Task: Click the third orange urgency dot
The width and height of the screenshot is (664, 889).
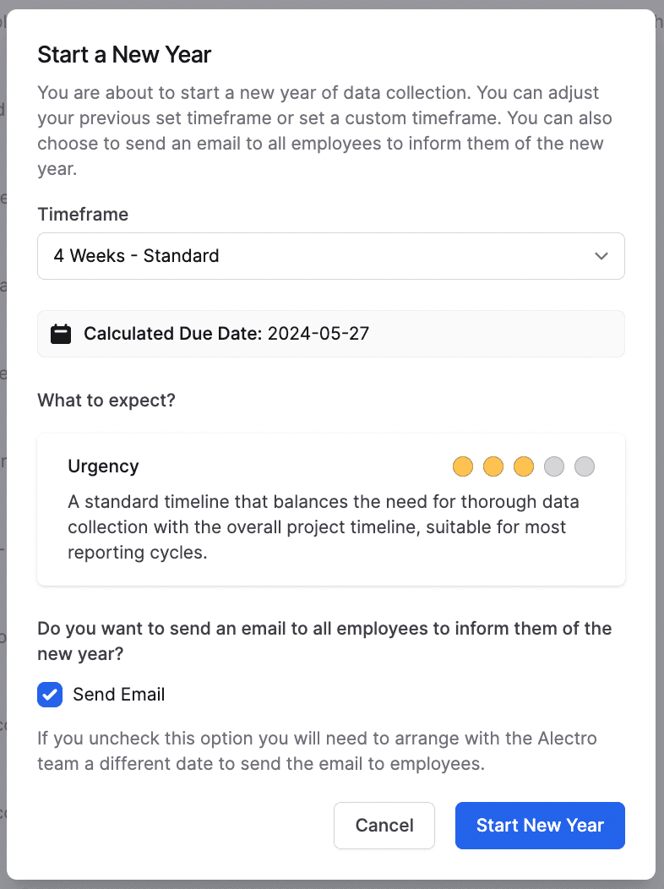Action: point(524,466)
